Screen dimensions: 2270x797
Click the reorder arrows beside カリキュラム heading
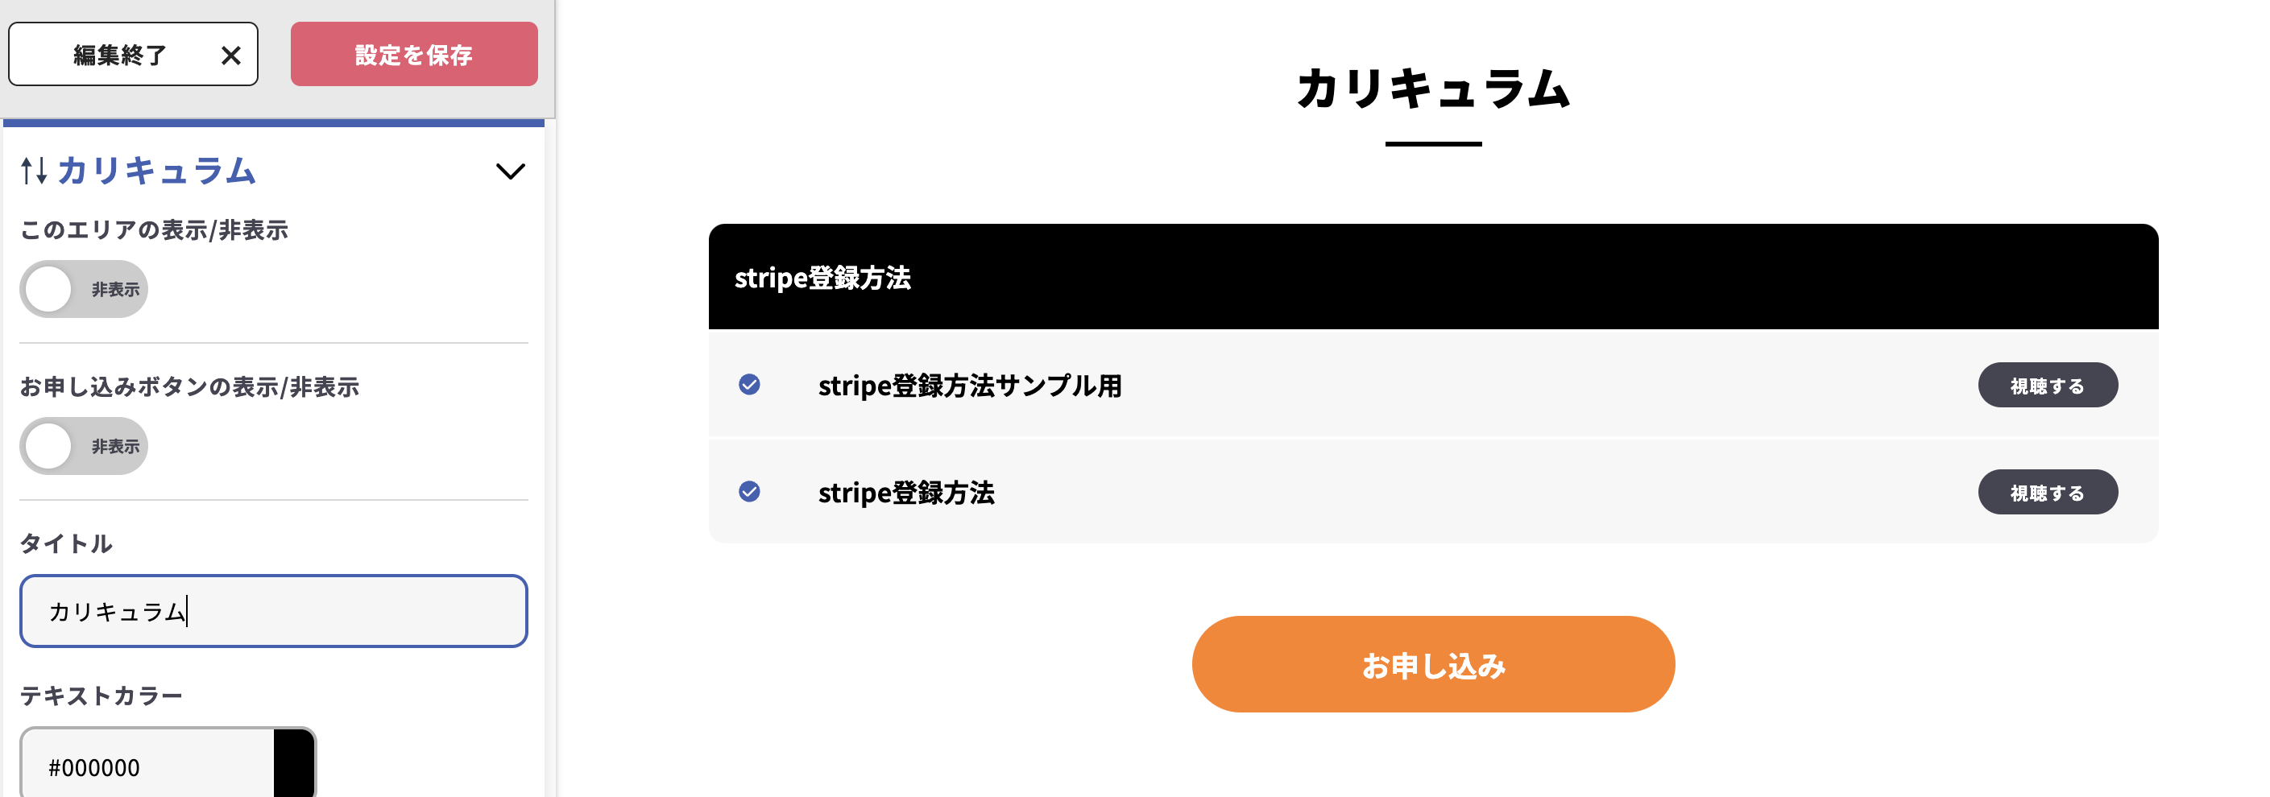[x=34, y=171]
